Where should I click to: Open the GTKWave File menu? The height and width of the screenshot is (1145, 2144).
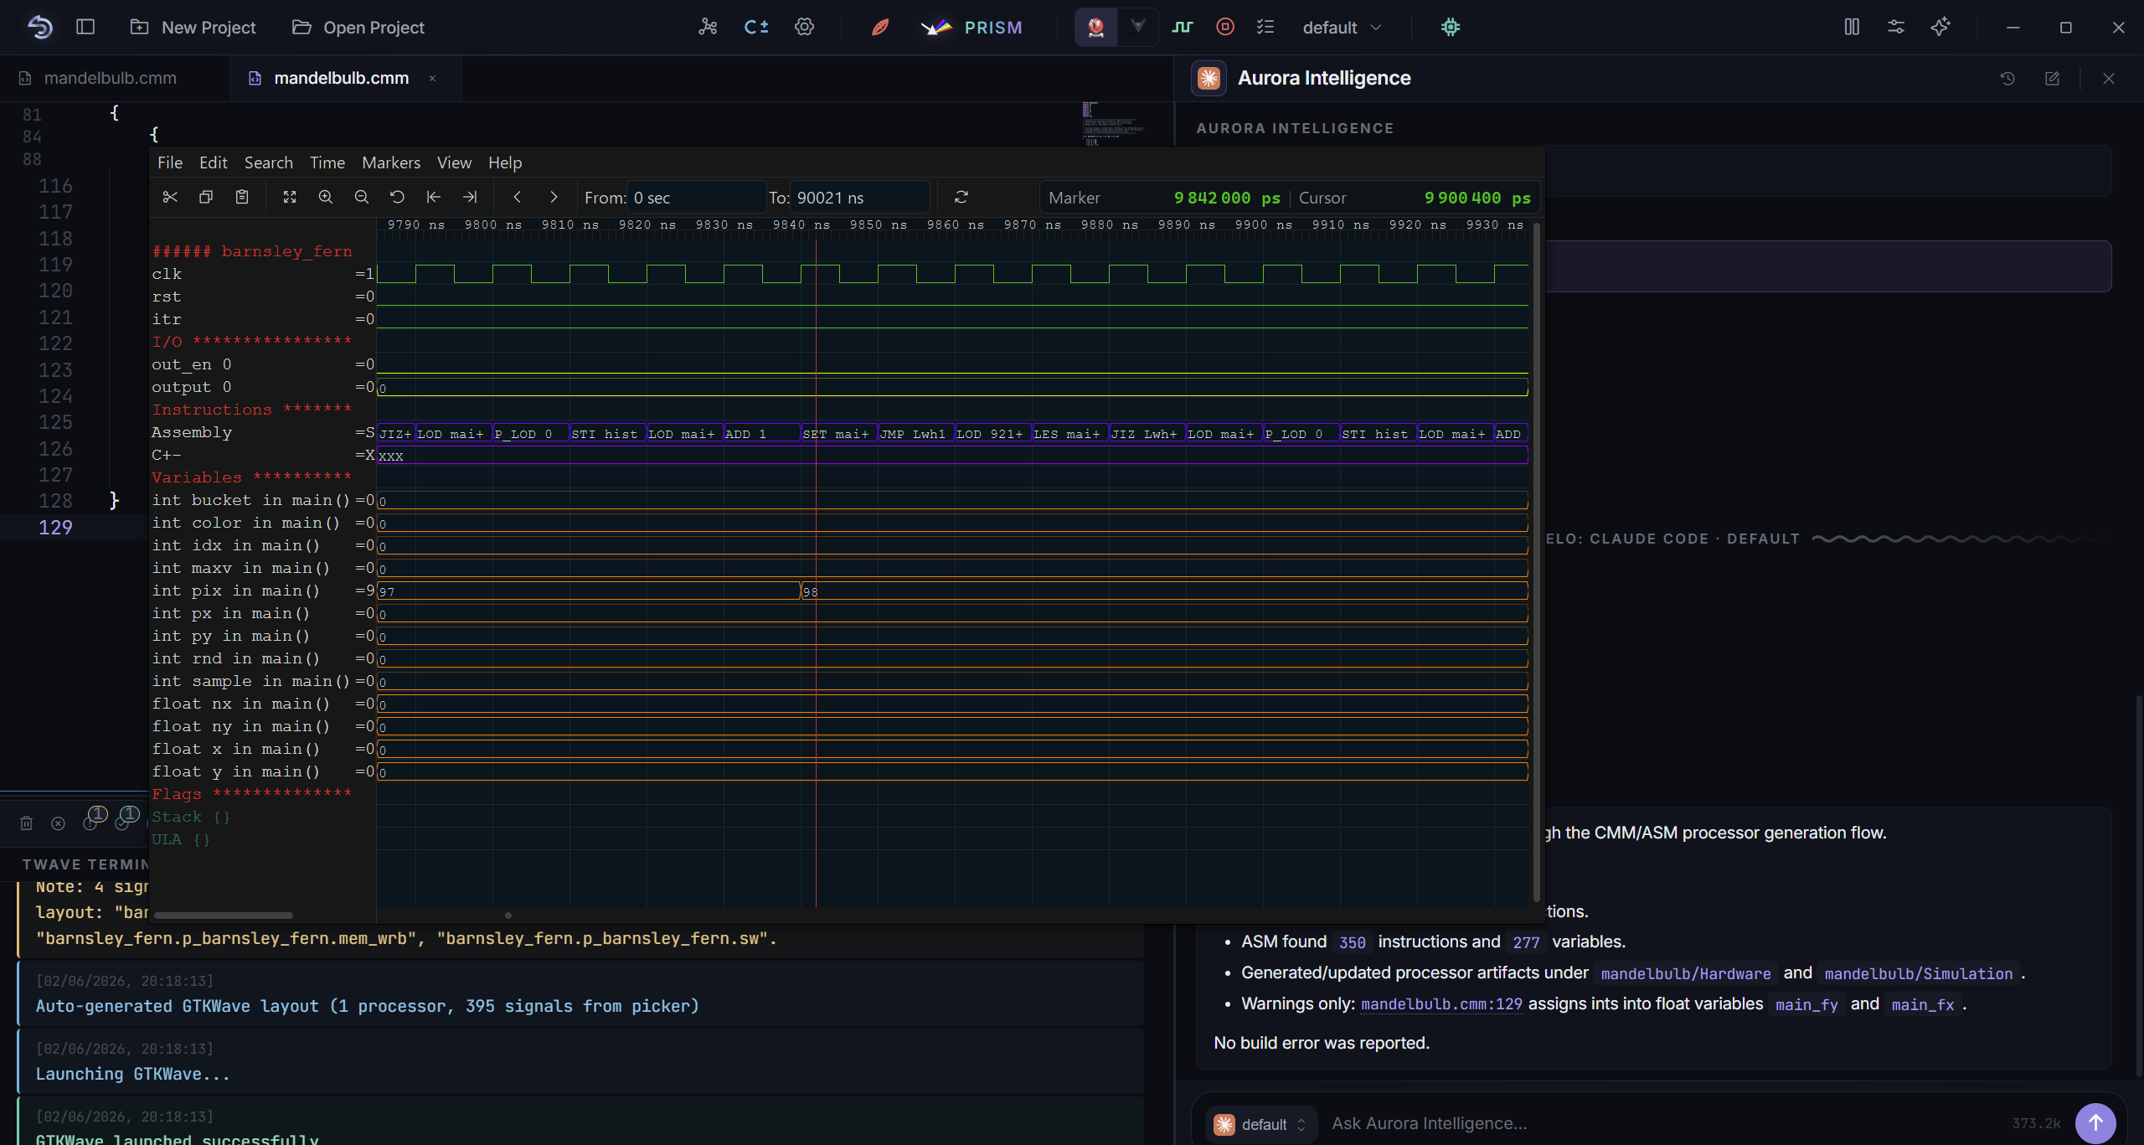tap(170, 162)
